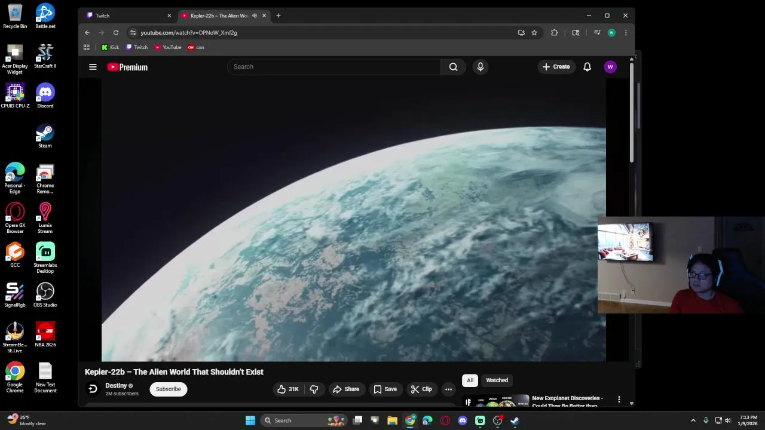This screenshot has height=430, width=765.
Task: Open the cnn bookmark
Action: pos(196,47)
